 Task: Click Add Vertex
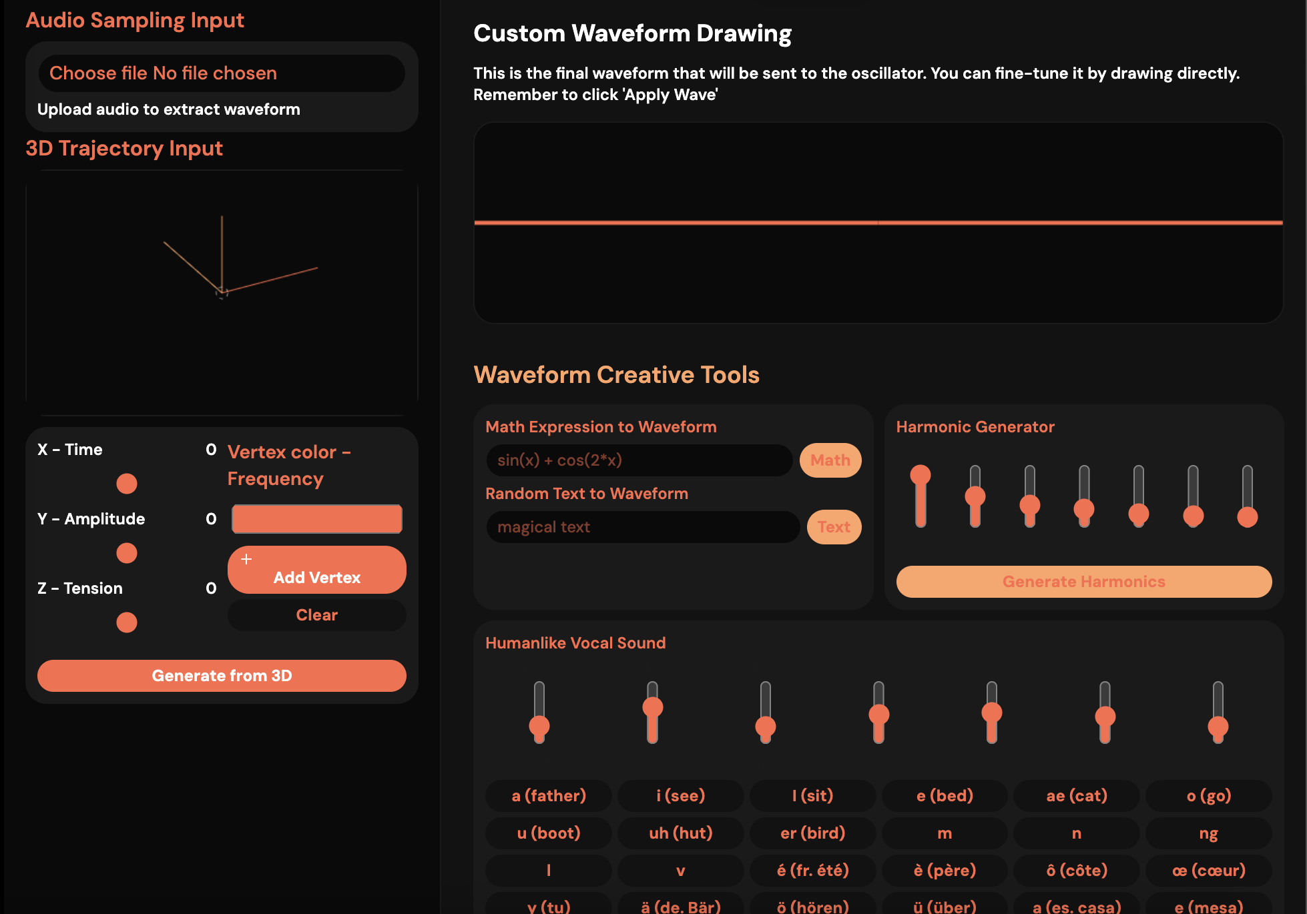point(316,569)
